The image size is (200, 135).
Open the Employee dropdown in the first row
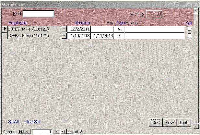64,29
